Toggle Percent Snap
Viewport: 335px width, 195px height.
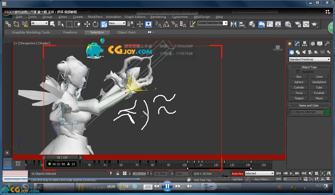pos(174,24)
